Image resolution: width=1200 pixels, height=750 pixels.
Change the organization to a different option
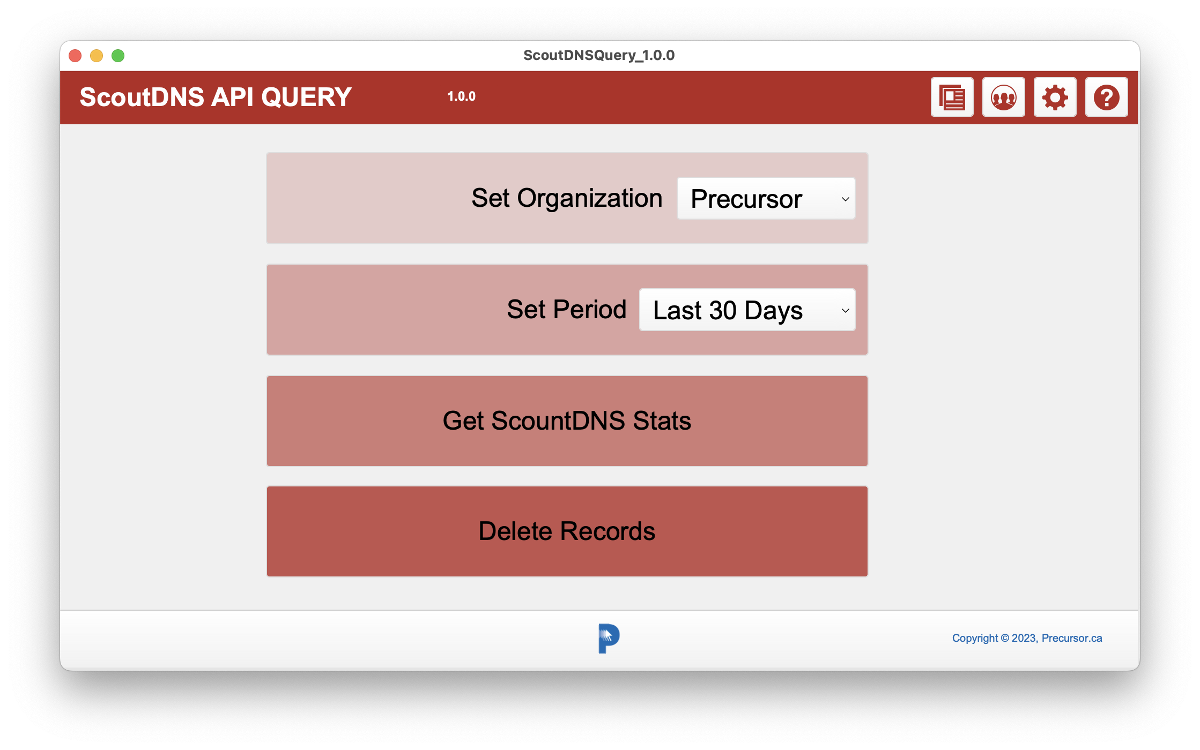[764, 200]
